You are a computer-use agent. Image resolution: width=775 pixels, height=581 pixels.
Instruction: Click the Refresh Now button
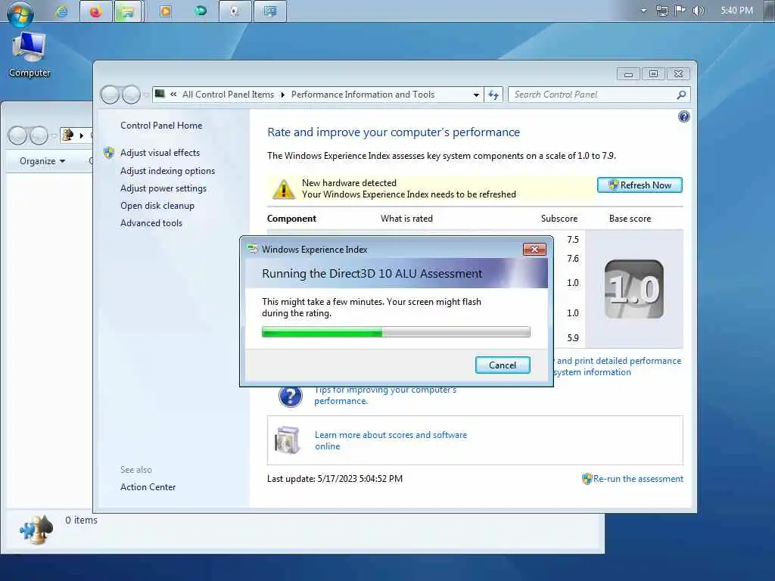coord(640,185)
